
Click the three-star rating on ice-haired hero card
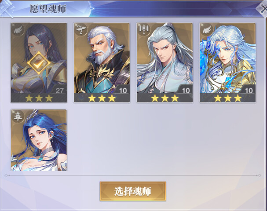coord(228,98)
